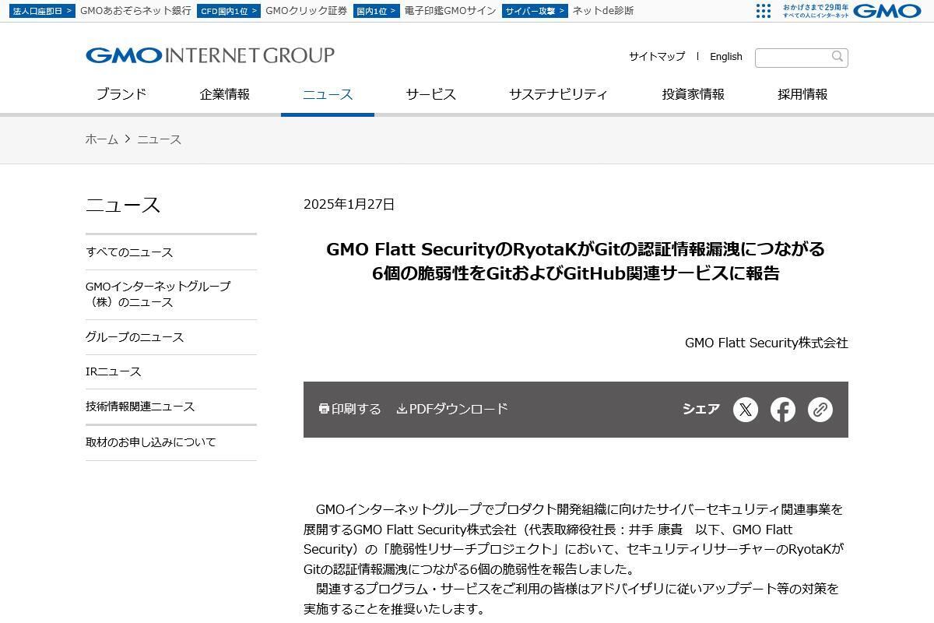
Task: Print the article via 印刷する
Action: click(350, 409)
